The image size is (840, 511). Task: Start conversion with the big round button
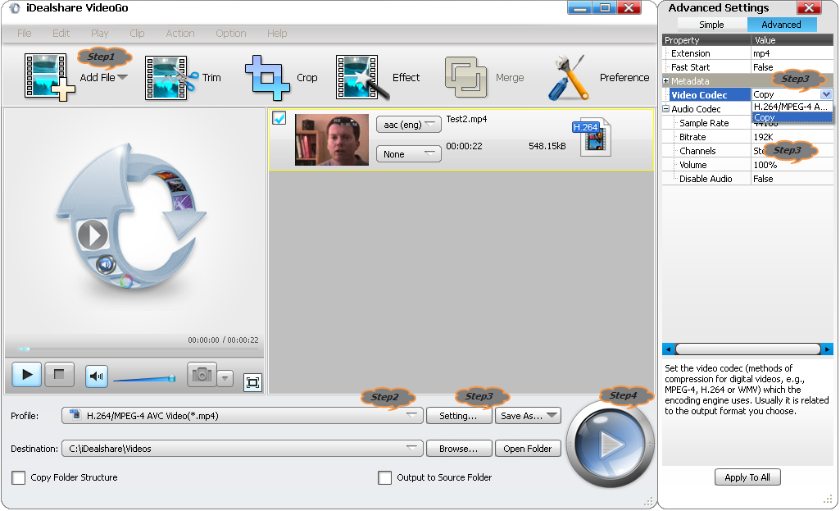pos(611,444)
